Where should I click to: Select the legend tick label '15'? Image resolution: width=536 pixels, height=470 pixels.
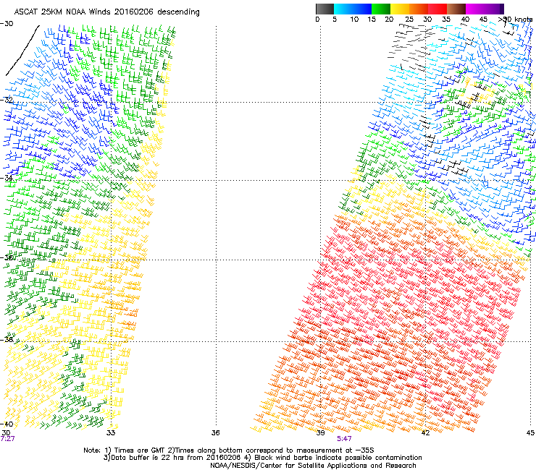[x=372, y=19]
